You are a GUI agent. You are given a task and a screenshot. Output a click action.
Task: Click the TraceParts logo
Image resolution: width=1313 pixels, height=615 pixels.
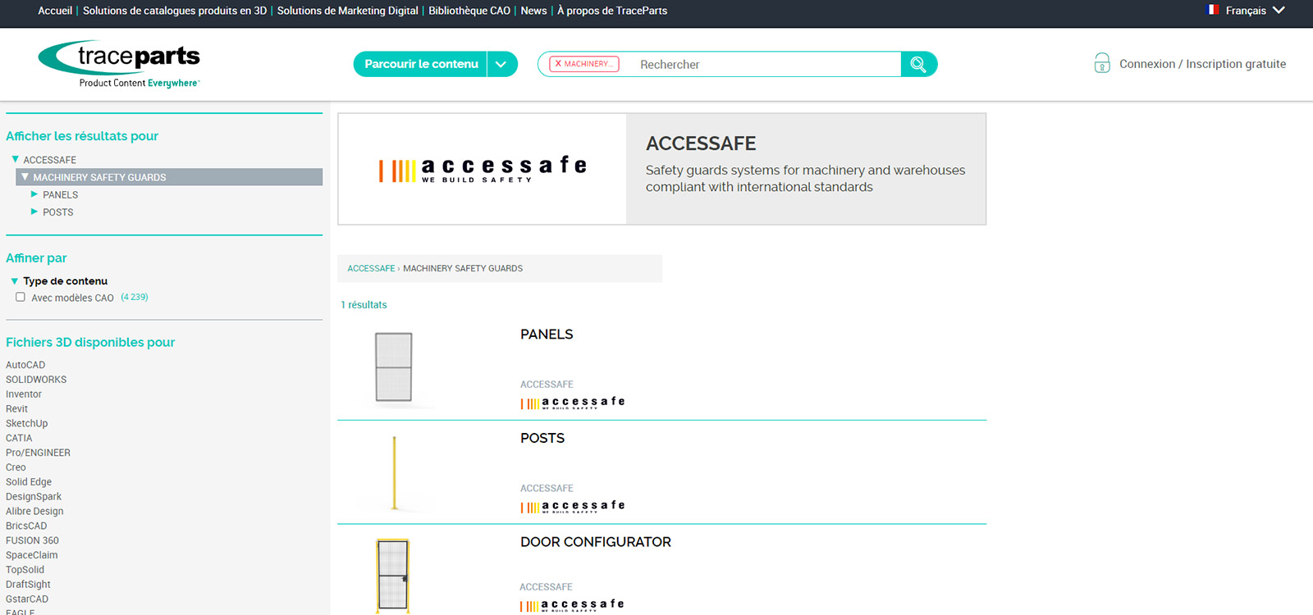pyautogui.click(x=119, y=64)
